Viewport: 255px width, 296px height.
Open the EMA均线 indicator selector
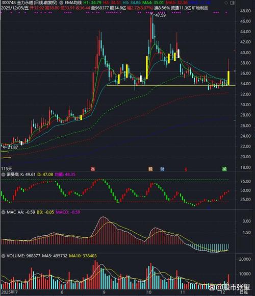(x=73, y=3)
